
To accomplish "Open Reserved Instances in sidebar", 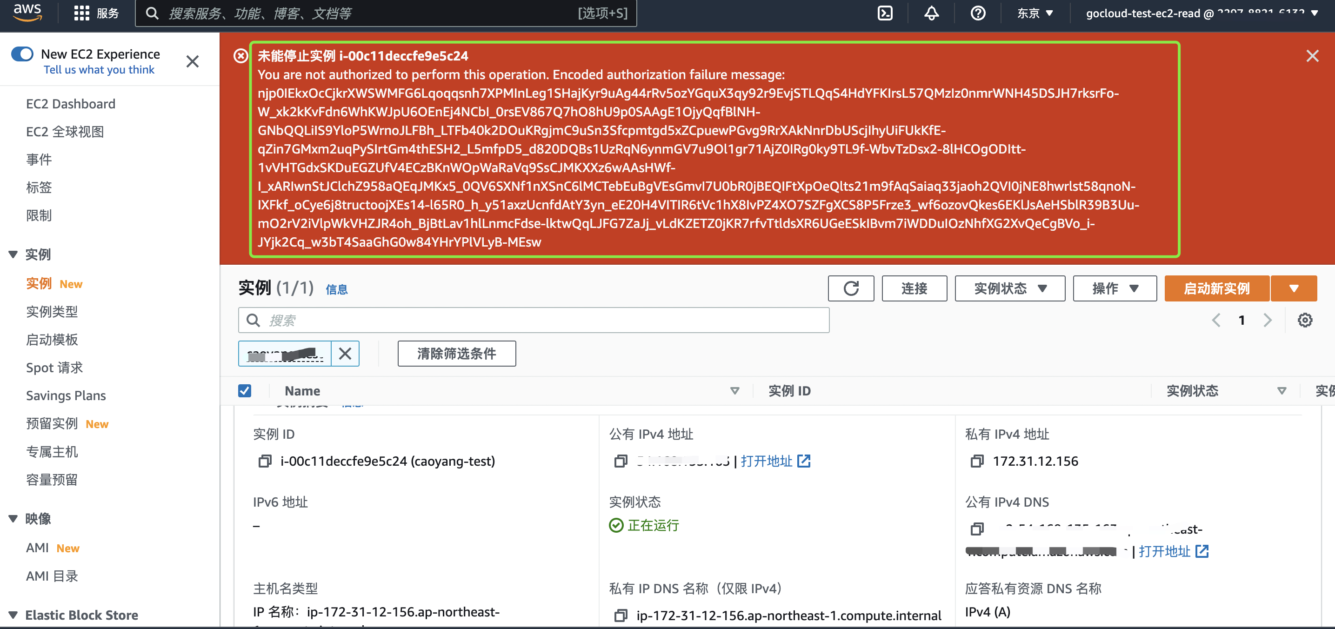I will (x=52, y=424).
